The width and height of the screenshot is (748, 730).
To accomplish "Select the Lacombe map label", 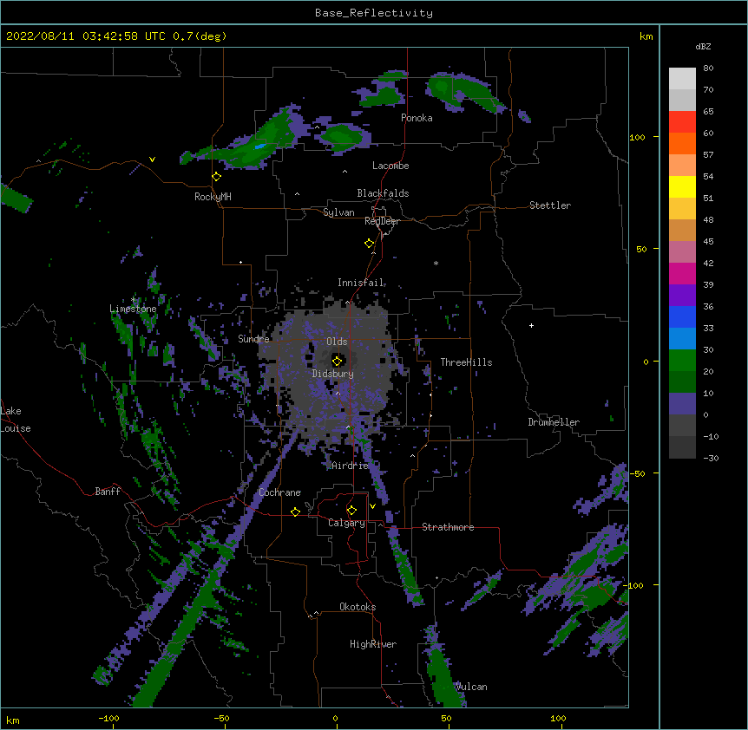I will [390, 166].
